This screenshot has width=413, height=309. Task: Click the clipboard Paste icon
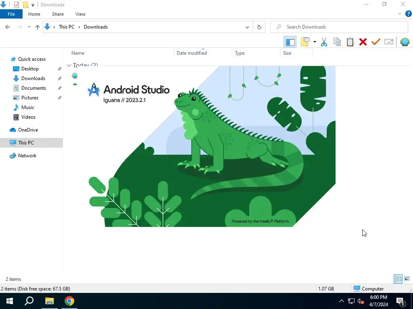[x=350, y=42]
